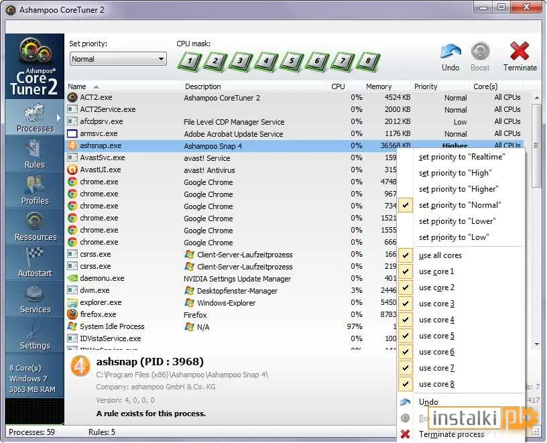The width and height of the screenshot is (547, 443).
Task: Toggle CPU mask chip number 5
Action: (x=292, y=62)
